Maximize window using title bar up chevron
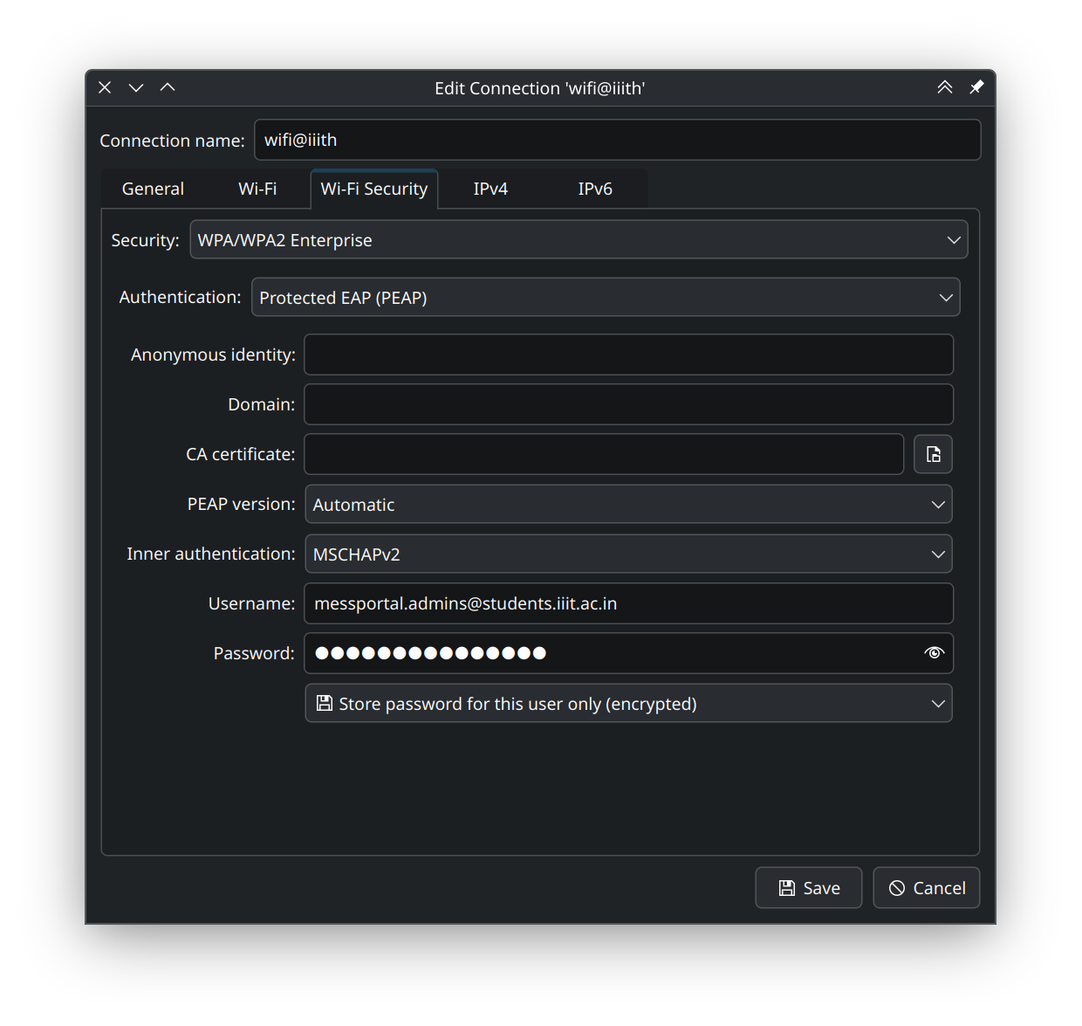The width and height of the screenshot is (1082, 1026). pos(168,87)
